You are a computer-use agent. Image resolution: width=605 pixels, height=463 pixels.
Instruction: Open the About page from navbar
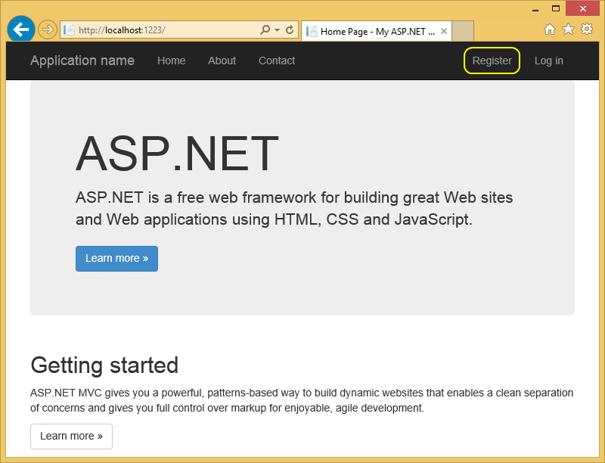click(222, 61)
